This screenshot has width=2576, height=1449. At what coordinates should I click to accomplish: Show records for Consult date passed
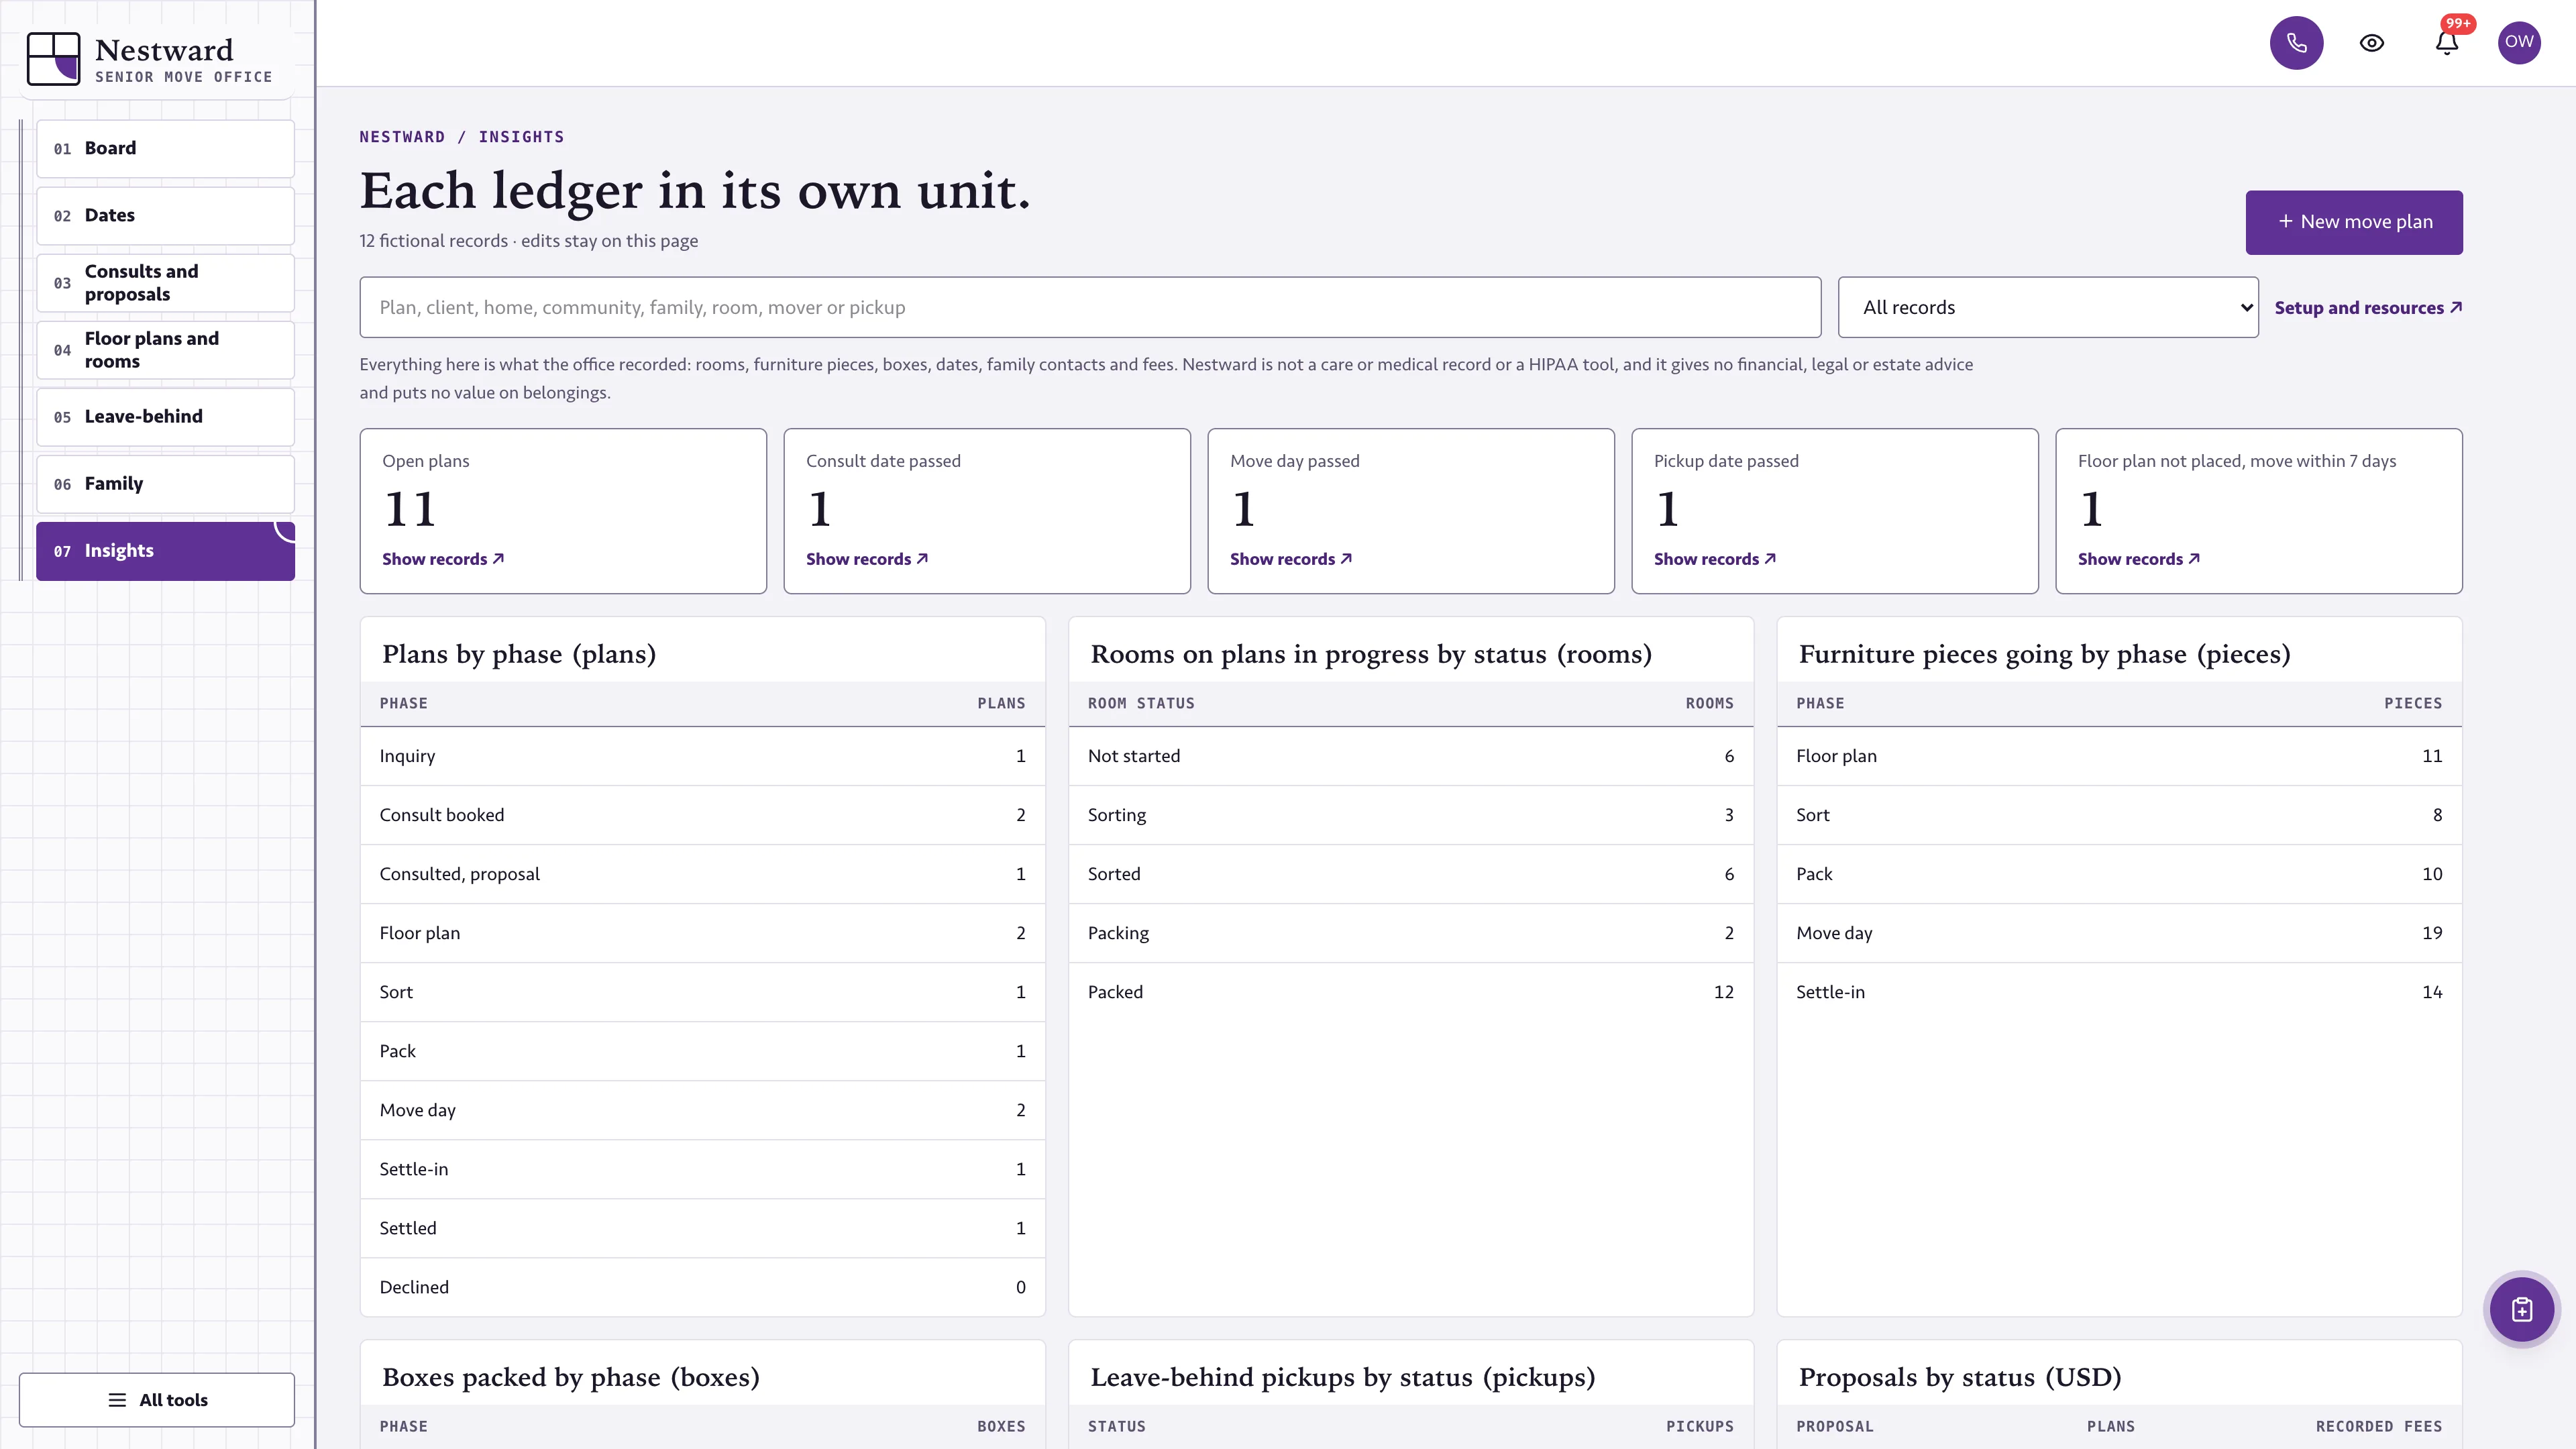pos(867,559)
